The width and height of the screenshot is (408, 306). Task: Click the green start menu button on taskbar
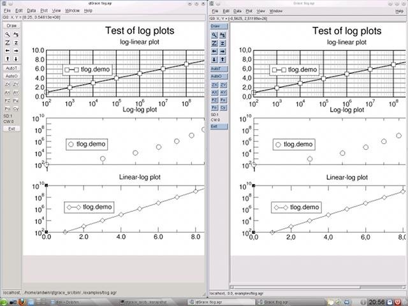click(x=4, y=302)
